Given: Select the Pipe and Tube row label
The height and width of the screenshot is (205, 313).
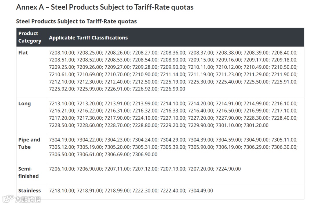Looking at the screenshot, I should (29, 143).
